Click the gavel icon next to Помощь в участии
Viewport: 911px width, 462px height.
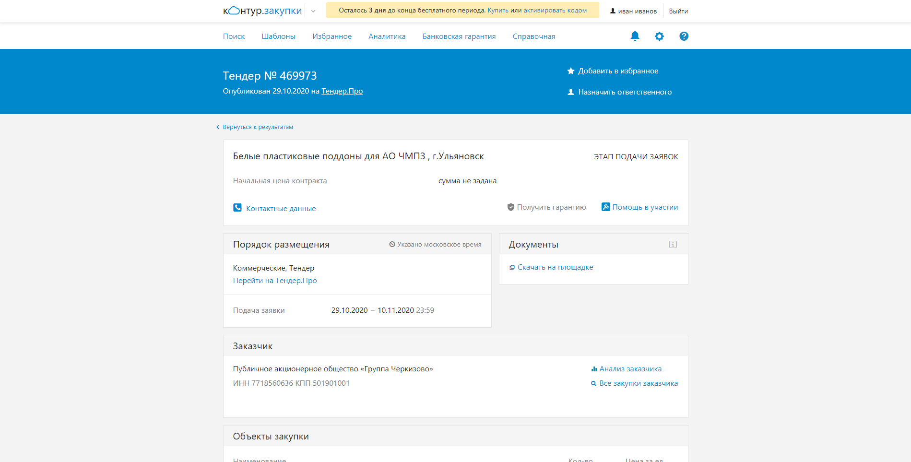click(606, 207)
